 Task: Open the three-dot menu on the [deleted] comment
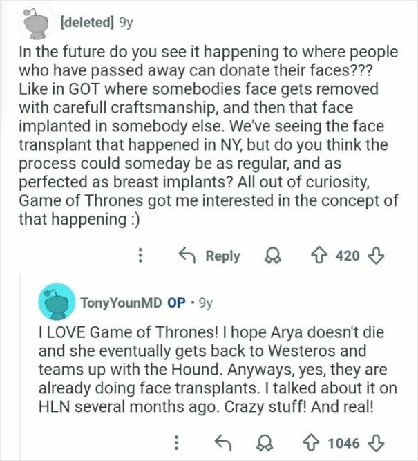pyautogui.click(x=142, y=256)
